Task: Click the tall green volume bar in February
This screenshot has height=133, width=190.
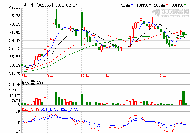Action: tap(183, 98)
